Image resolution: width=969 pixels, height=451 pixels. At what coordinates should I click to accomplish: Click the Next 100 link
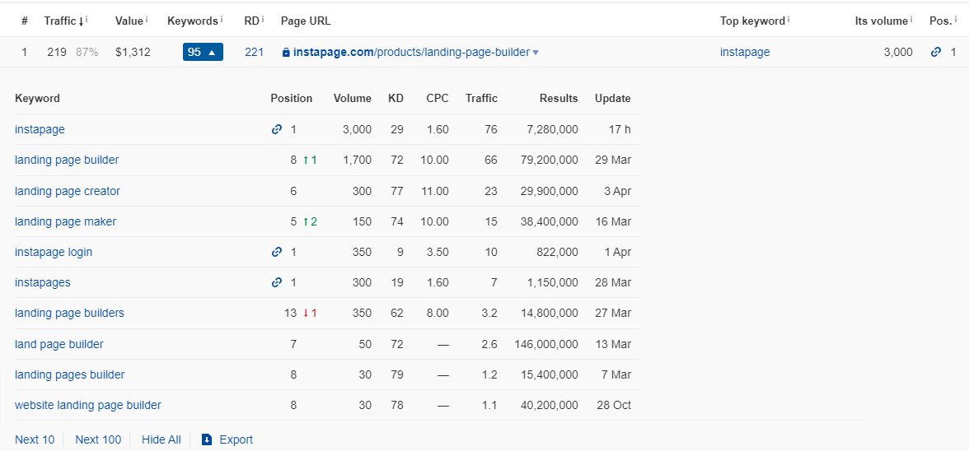(98, 439)
